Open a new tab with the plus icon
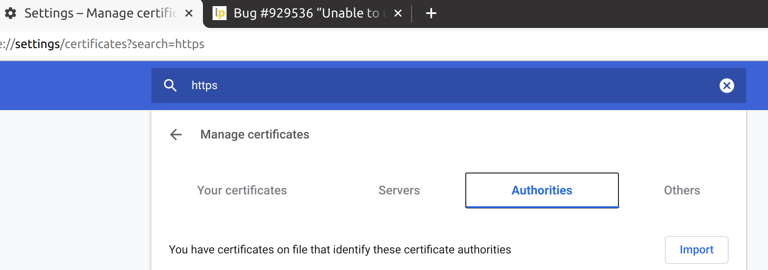768x270 pixels. tap(431, 14)
